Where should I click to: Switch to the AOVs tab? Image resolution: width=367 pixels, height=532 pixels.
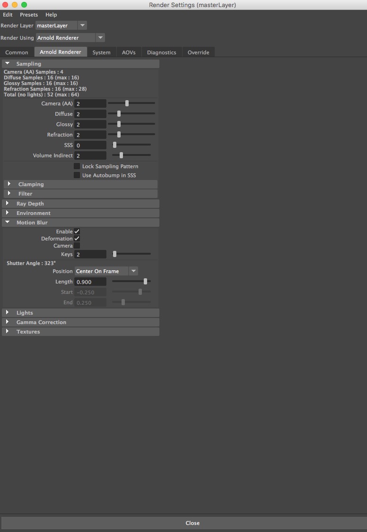click(129, 52)
